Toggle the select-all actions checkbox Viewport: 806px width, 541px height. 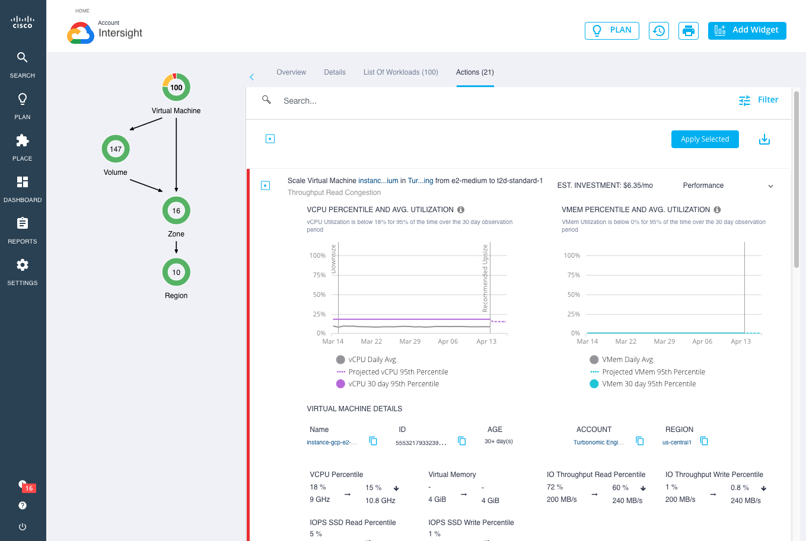pyautogui.click(x=270, y=139)
